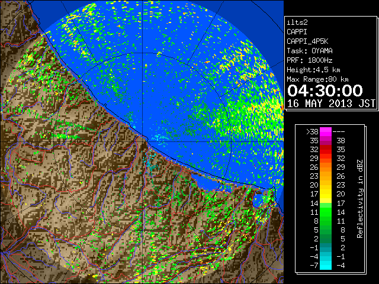The image size is (379, 284).
Task: Click the 'Max Range:80 km' line
Action: pyautogui.click(x=317, y=79)
